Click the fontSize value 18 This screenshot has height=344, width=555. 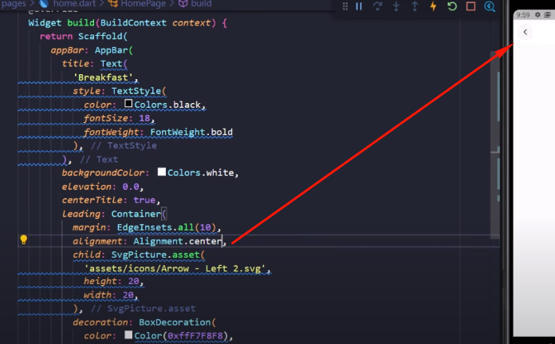coord(144,118)
